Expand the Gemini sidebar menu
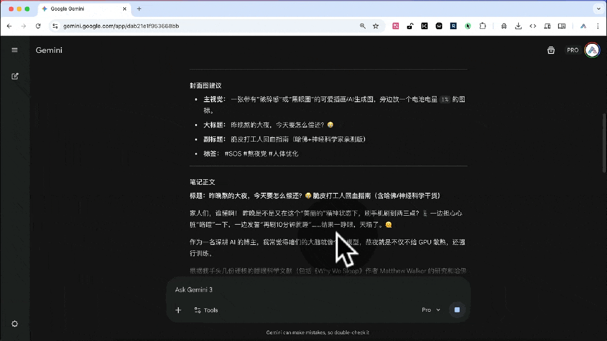This screenshot has height=341, width=607. (15, 49)
